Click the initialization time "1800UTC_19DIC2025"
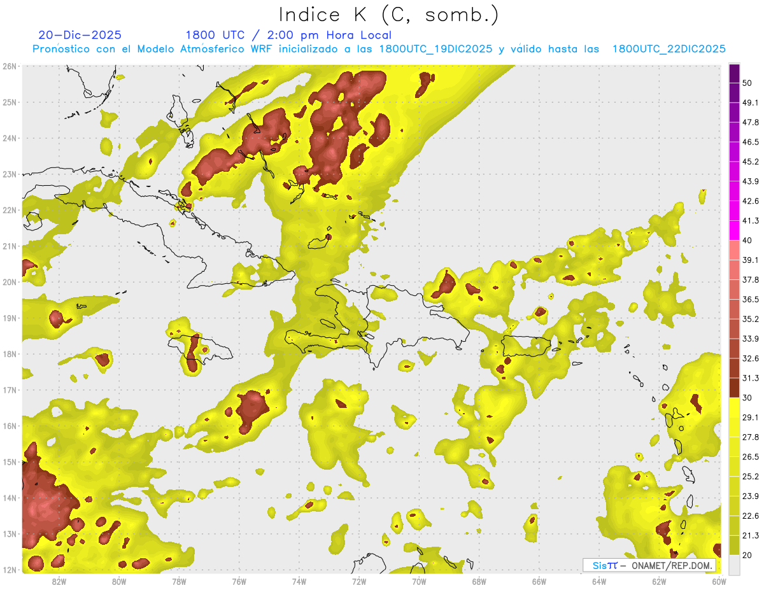This screenshot has height=590, width=764. (x=435, y=49)
